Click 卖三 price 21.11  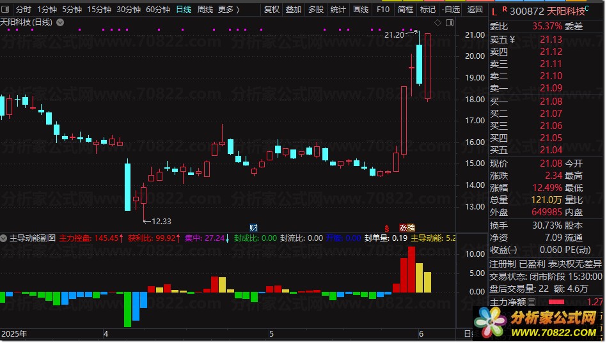point(551,64)
